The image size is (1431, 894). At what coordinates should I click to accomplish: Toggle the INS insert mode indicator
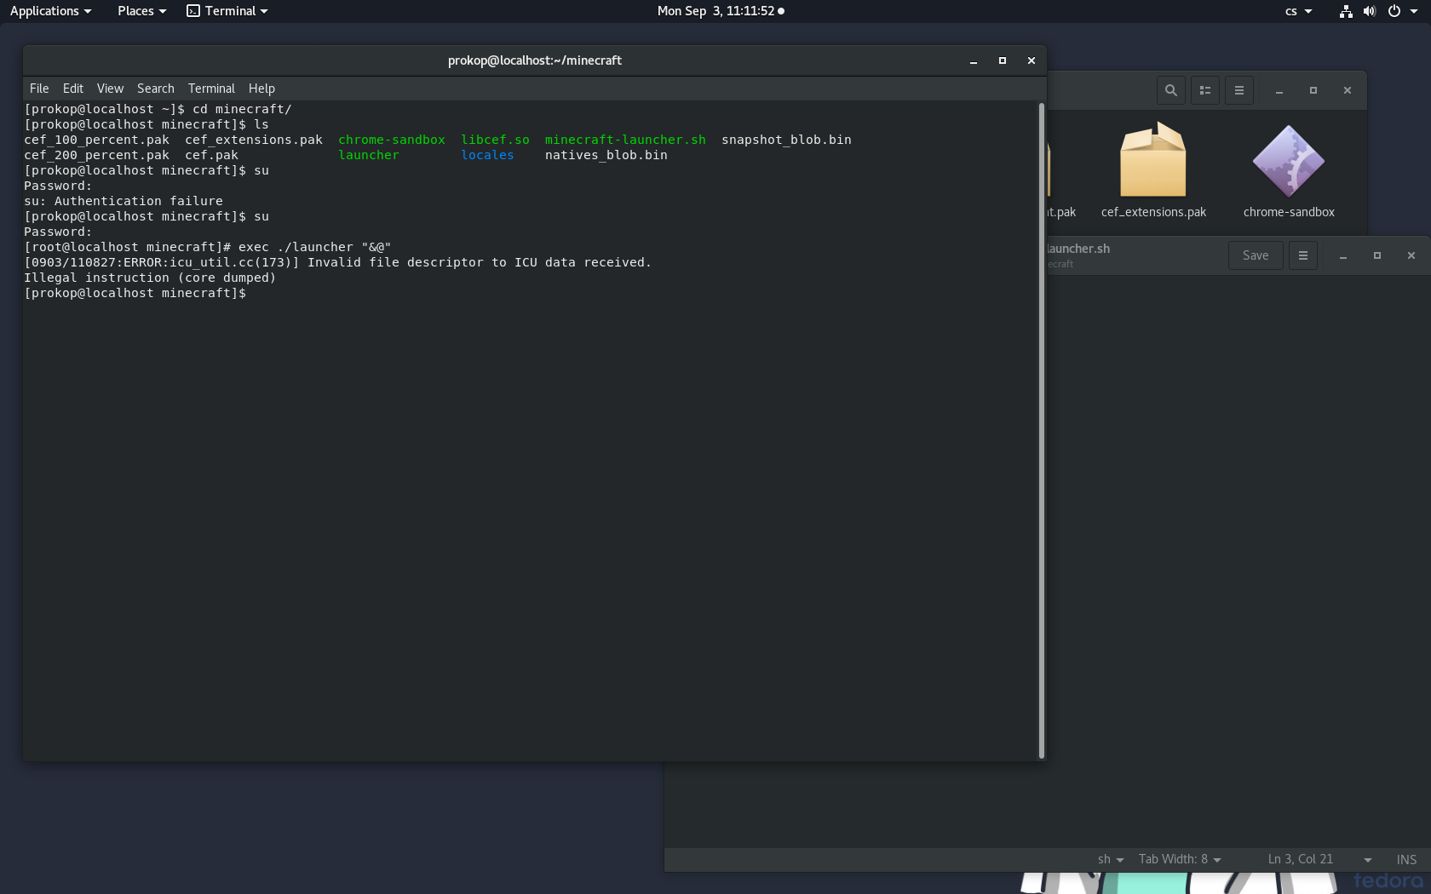coord(1406,859)
